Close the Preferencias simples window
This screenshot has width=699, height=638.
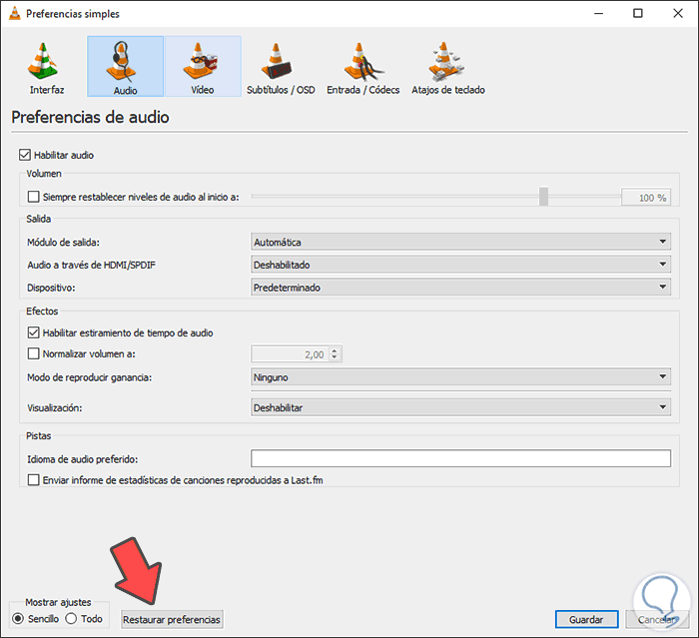678,13
